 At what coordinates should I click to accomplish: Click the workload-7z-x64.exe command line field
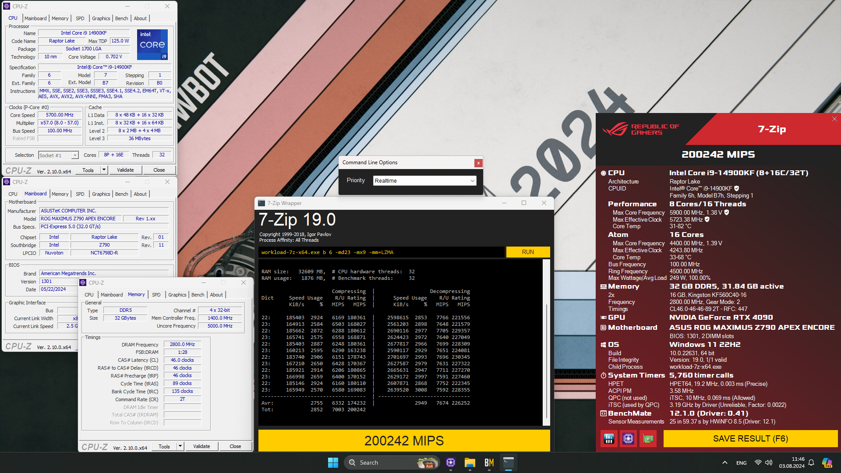click(x=381, y=252)
